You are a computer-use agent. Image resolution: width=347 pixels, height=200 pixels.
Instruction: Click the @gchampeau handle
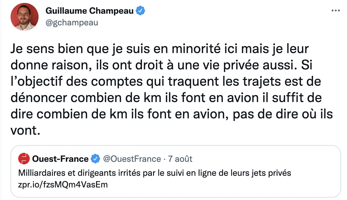tap(72, 23)
